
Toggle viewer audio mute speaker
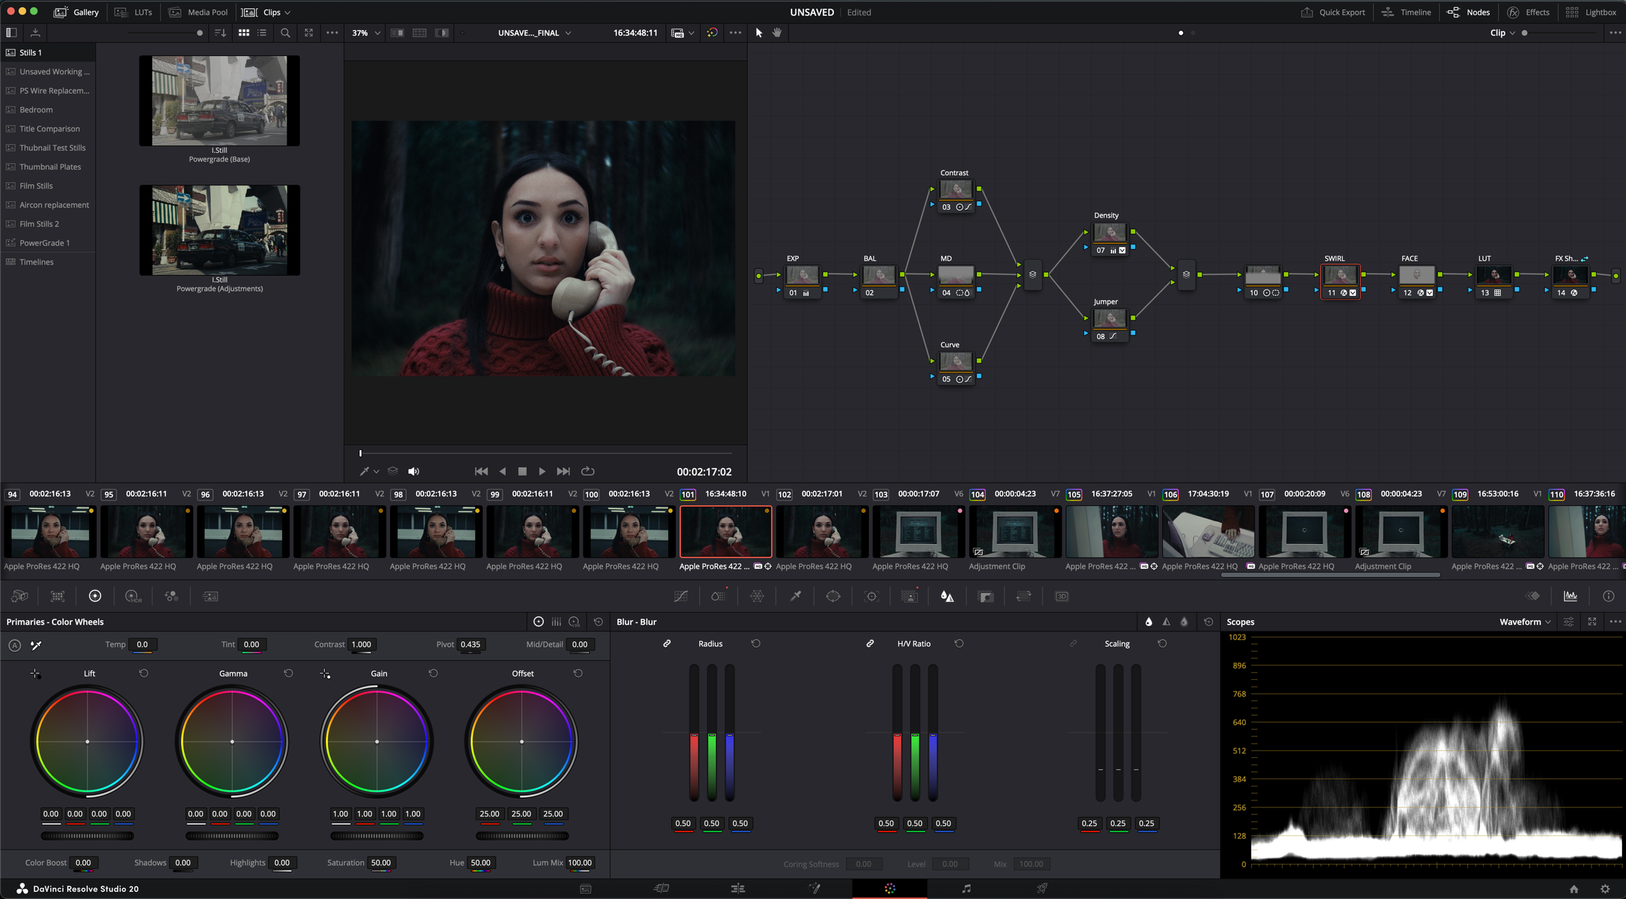point(414,471)
